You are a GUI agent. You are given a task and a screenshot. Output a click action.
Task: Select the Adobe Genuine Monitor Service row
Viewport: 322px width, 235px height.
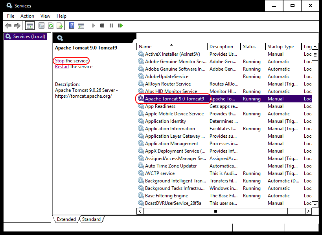click(224, 62)
